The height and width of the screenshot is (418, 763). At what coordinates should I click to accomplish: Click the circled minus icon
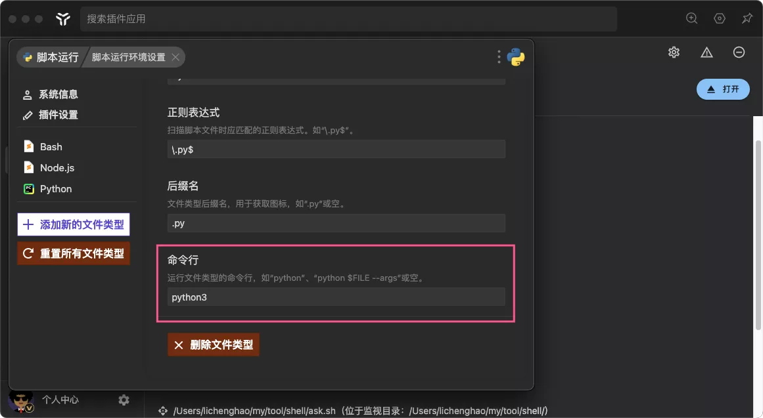pos(739,52)
